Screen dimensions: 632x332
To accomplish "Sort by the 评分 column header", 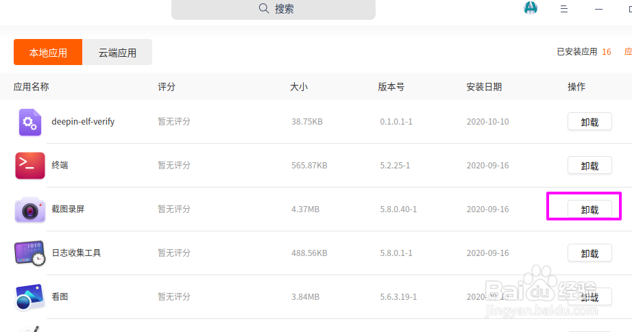I will [167, 87].
